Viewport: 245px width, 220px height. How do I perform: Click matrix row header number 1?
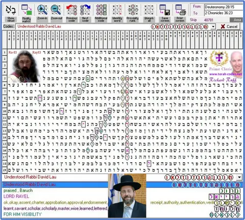point(5,53)
